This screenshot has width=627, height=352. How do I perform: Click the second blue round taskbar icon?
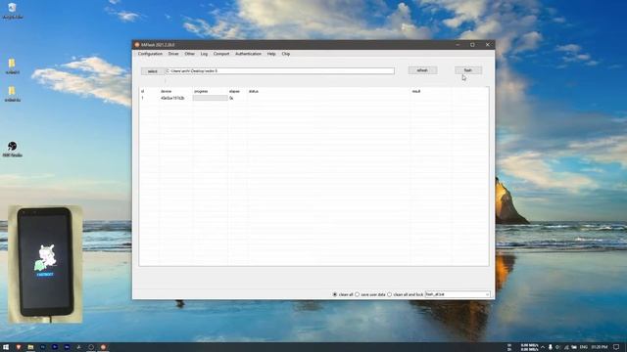point(55,347)
